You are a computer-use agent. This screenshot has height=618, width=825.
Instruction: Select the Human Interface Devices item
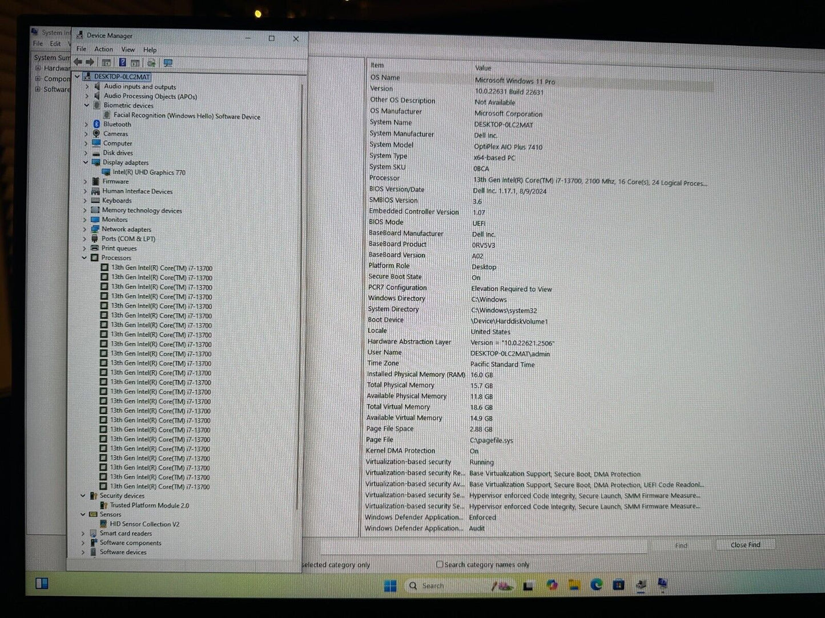138,192
